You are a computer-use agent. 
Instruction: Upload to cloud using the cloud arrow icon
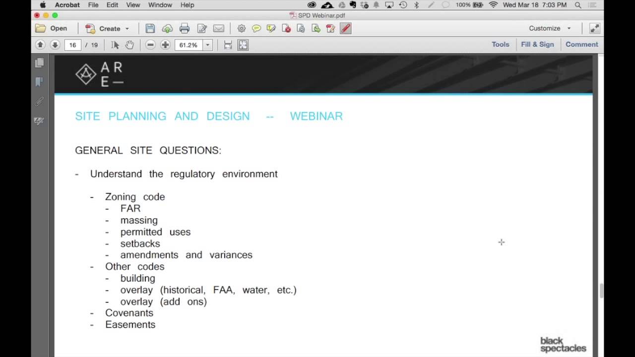click(x=167, y=28)
